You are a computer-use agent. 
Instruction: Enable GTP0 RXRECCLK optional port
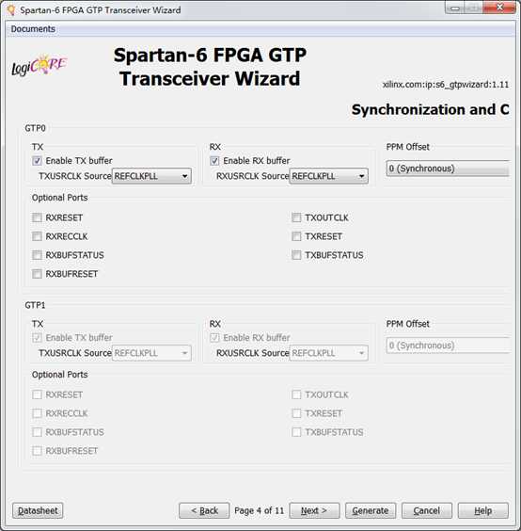[x=37, y=236]
